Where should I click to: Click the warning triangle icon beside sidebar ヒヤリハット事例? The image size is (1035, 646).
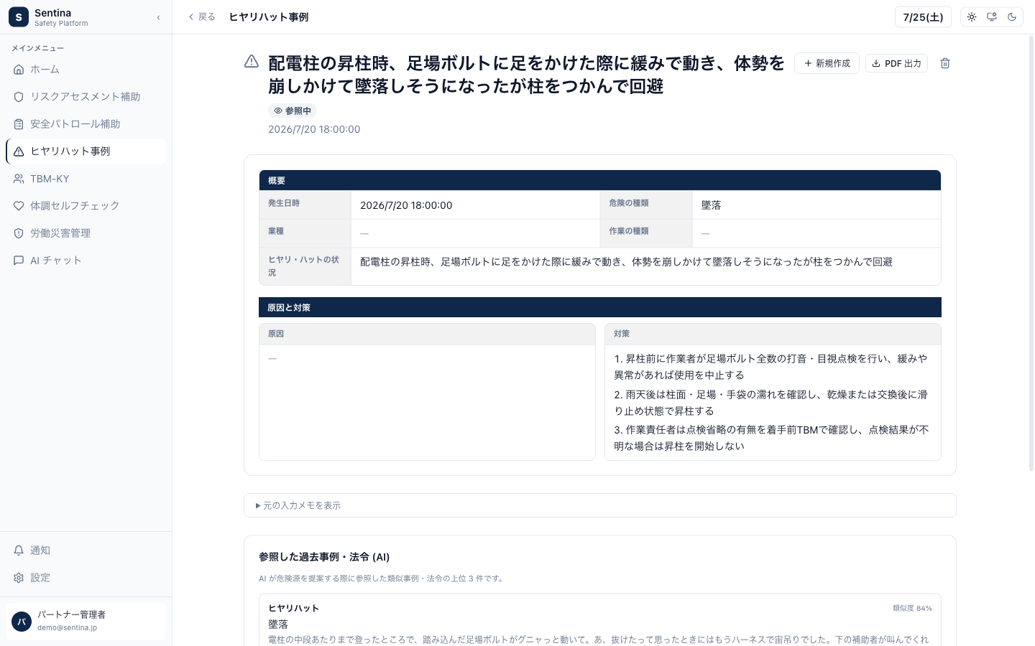point(19,151)
